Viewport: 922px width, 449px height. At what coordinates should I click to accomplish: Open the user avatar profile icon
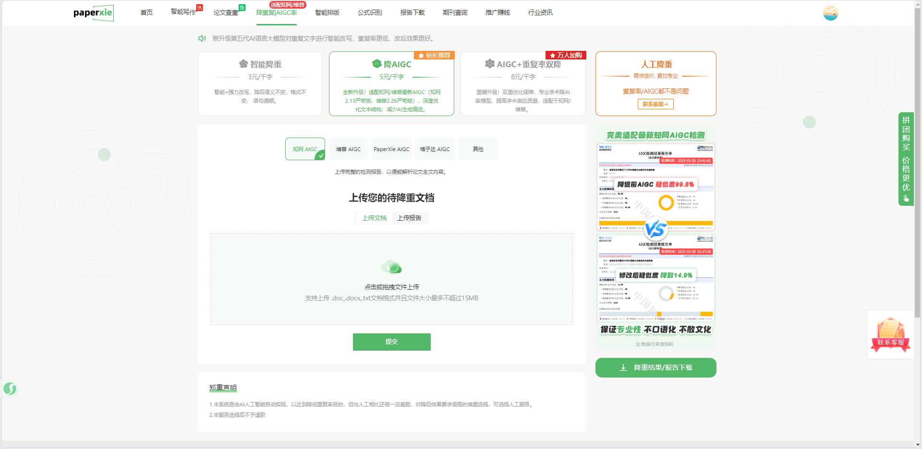click(x=830, y=13)
